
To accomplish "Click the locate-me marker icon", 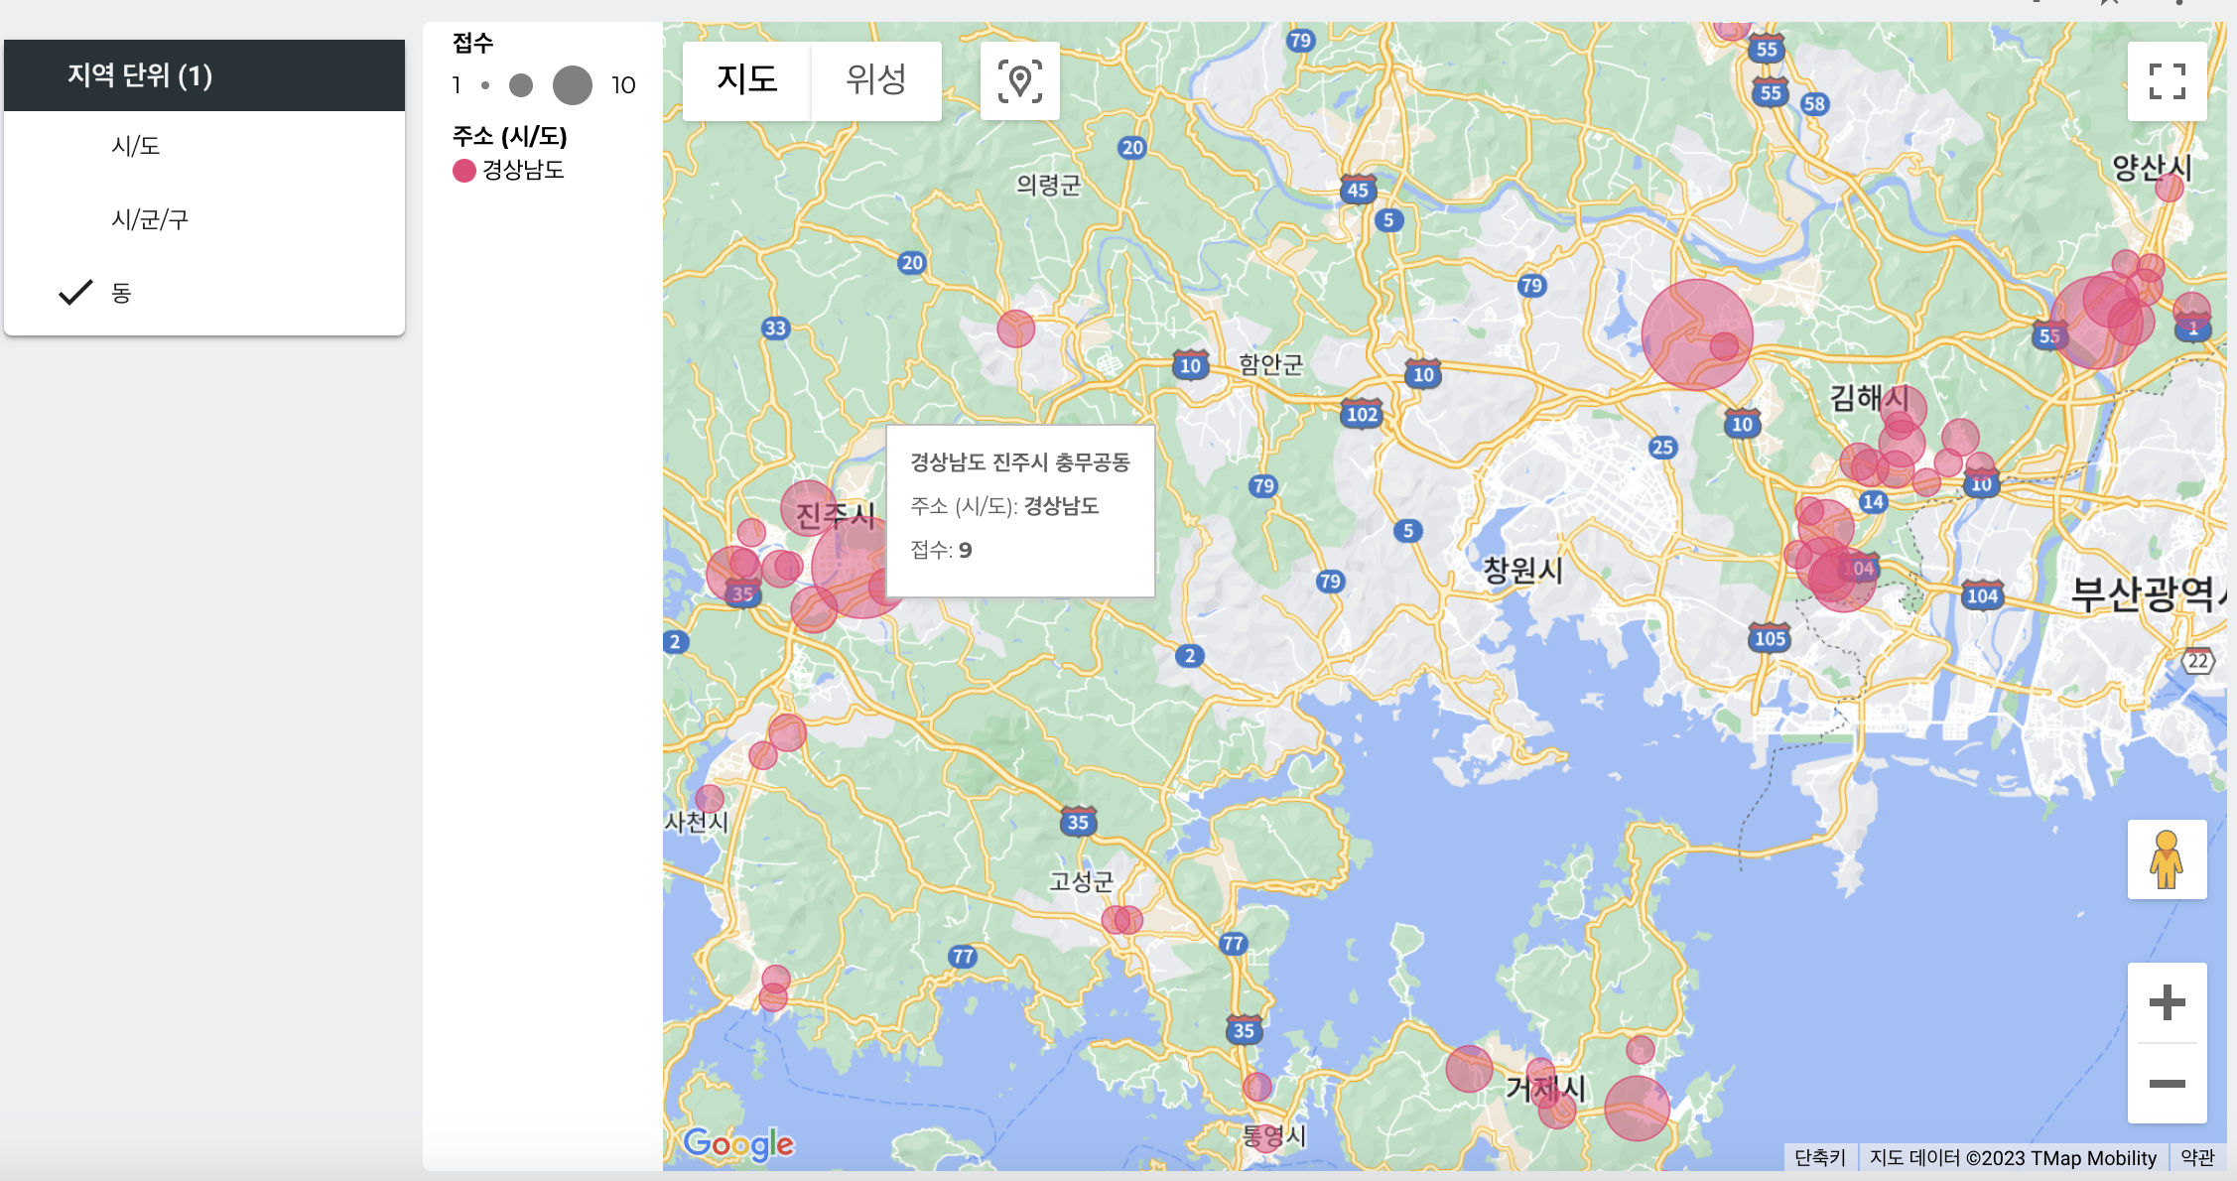I will click(x=1019, y=81).
